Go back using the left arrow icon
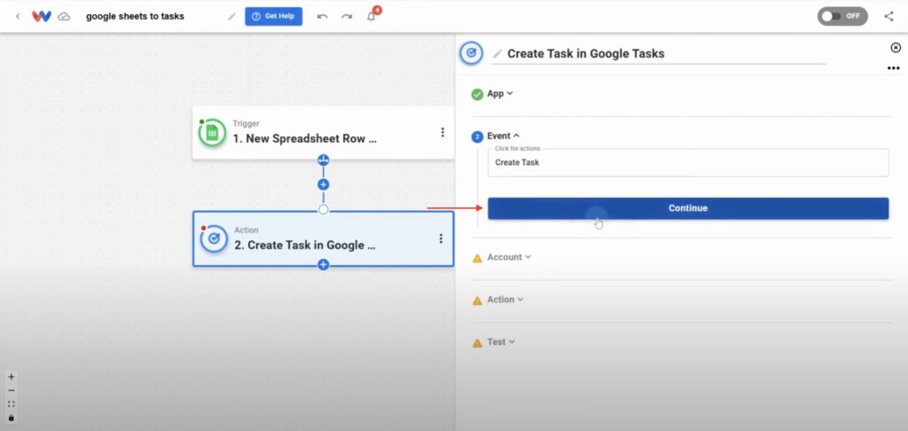The width and height of the screenshot is (908, 431). coord(18,16)
